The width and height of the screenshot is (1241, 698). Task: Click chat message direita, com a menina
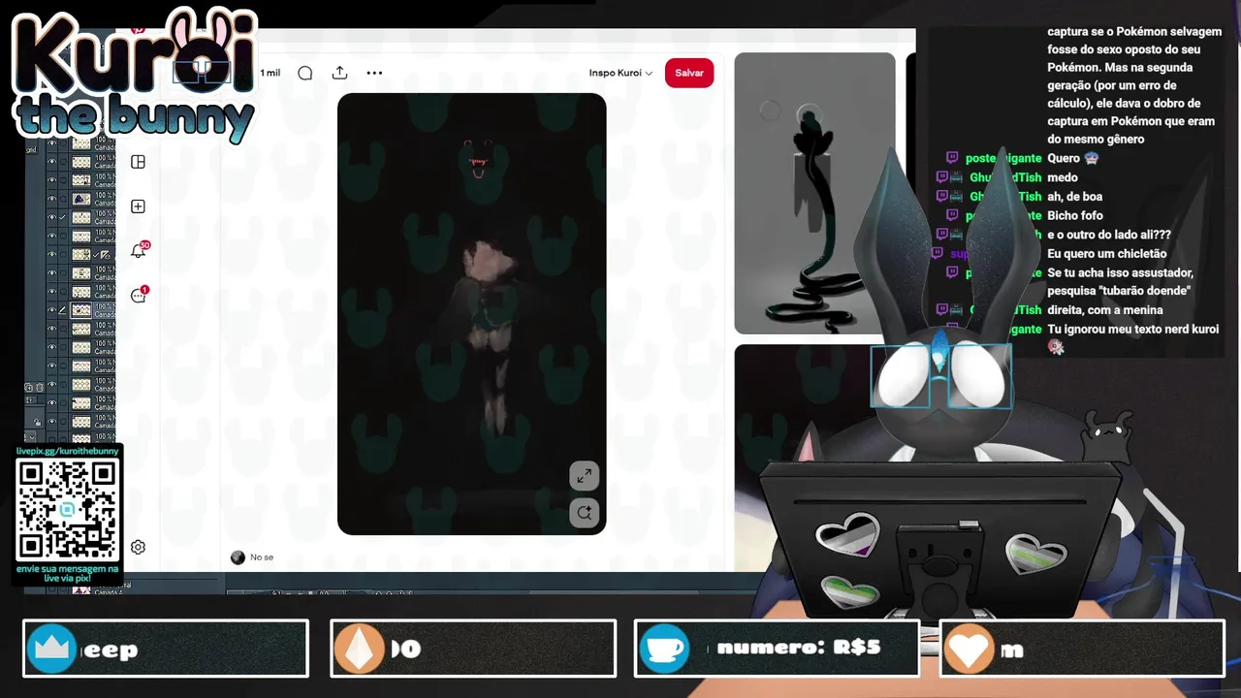tap(1105, 310)
